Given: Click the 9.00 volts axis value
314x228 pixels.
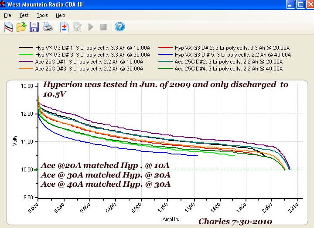Looking at the screenshot, I should coord(28,198).
